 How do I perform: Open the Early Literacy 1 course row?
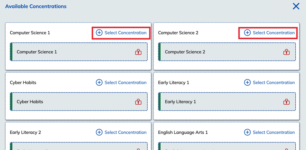227,102
